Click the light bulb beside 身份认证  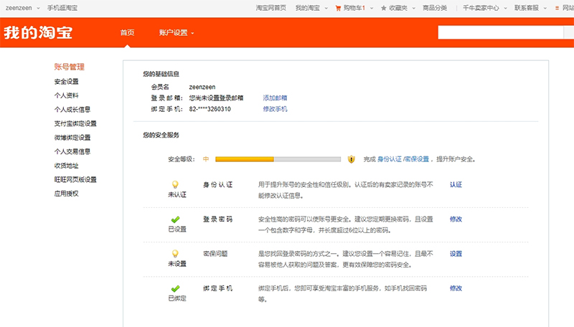coord(175,184)
